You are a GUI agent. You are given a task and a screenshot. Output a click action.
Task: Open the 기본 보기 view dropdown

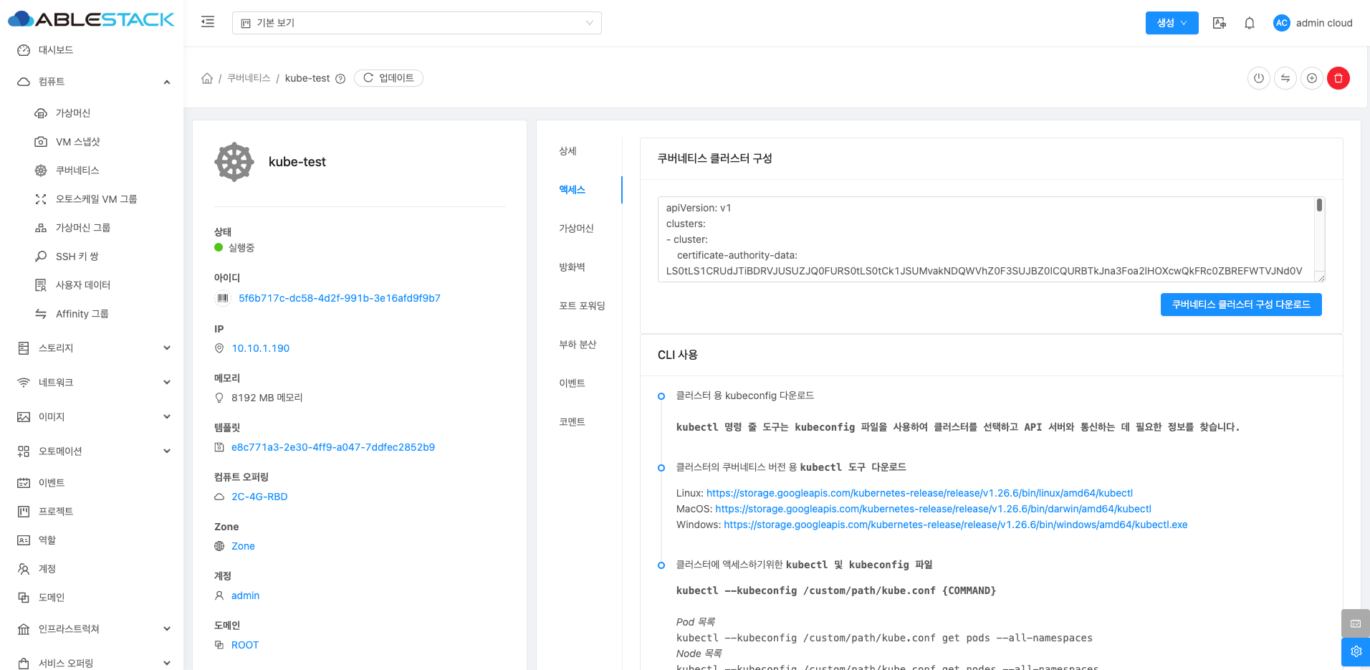coord(416,23)
